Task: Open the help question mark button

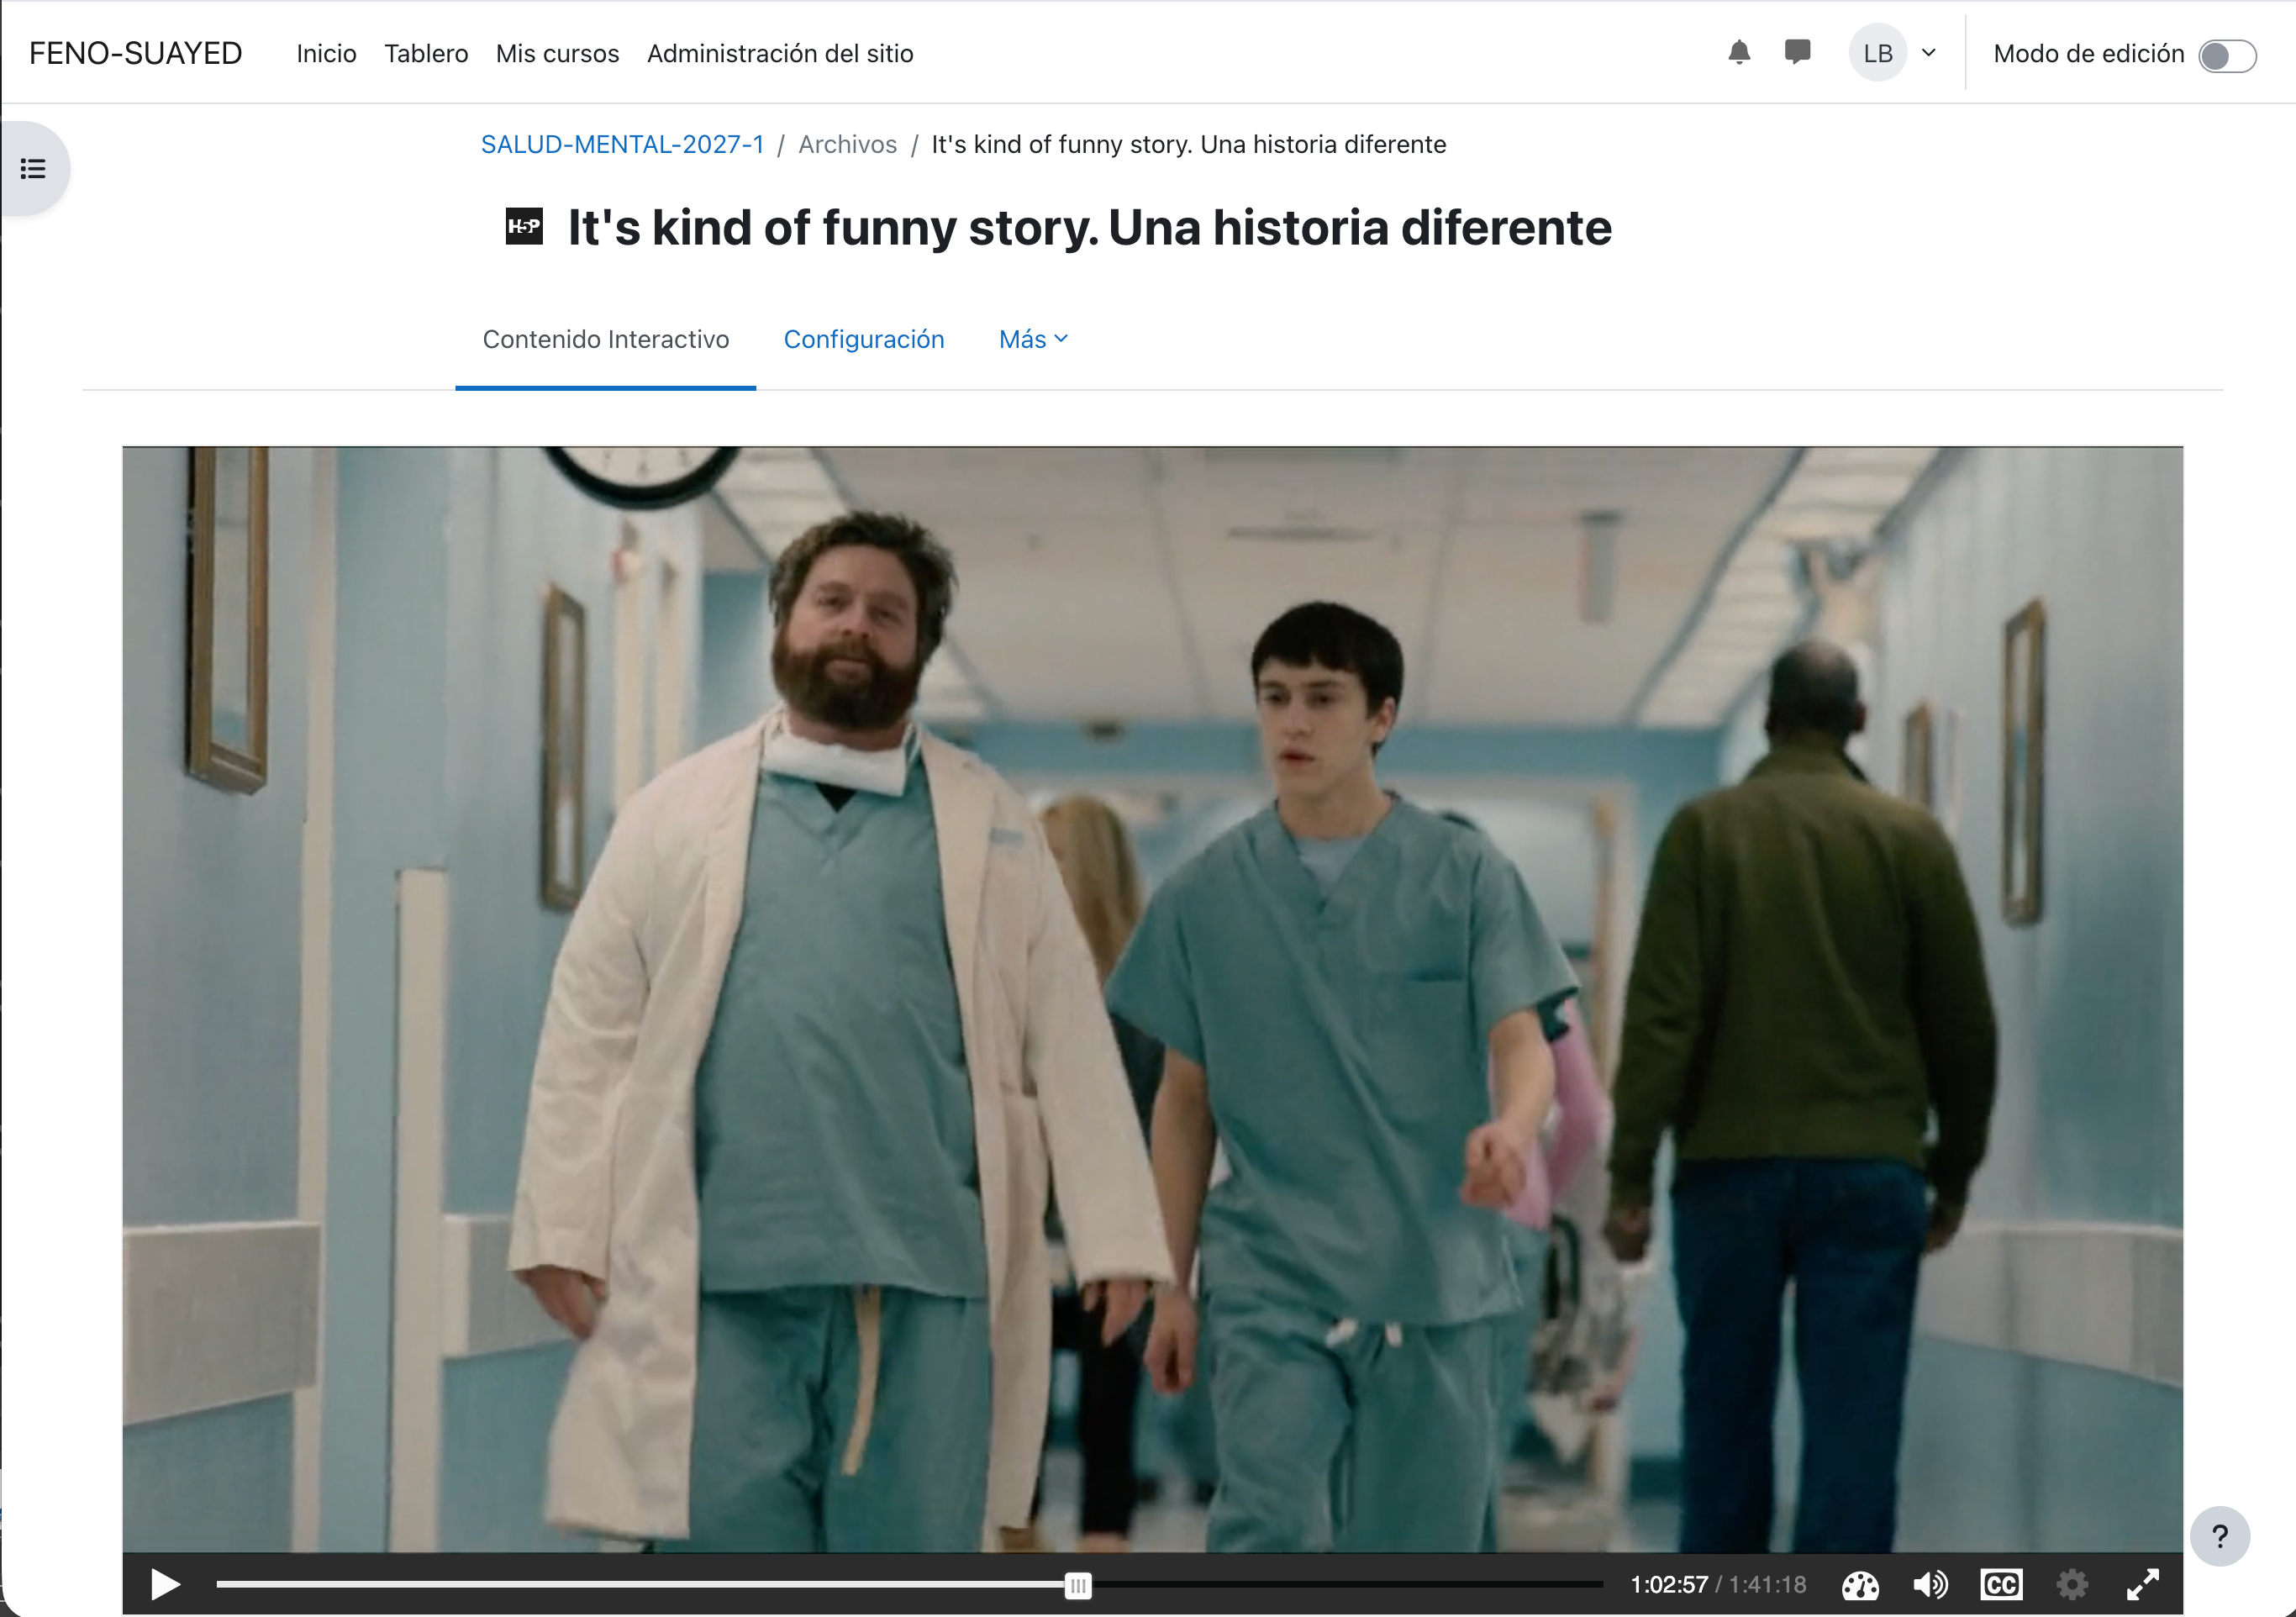Action: pyautogui.click(x=2219, y=1536)
